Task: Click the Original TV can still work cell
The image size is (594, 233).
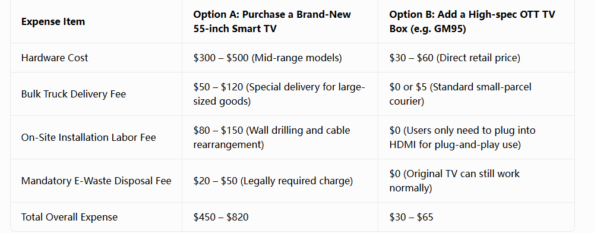Action: pyautogui.click(x=454, y=181)
